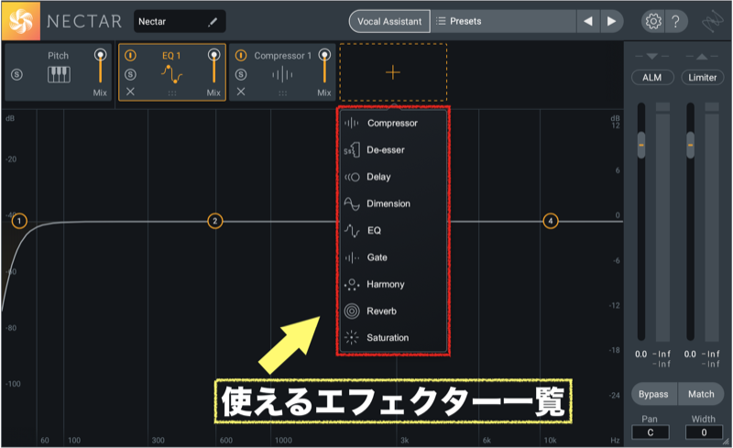Toggle power on the Compressor 1 module
This screenshot has height=448, width=733.
241,56
